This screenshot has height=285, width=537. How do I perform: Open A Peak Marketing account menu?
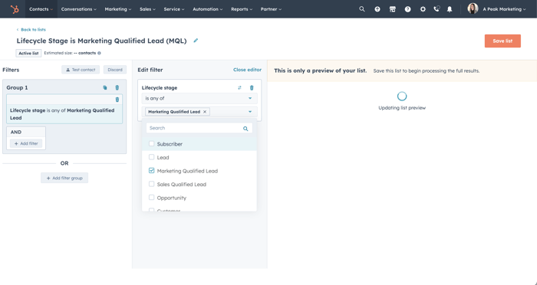point(504,9)
